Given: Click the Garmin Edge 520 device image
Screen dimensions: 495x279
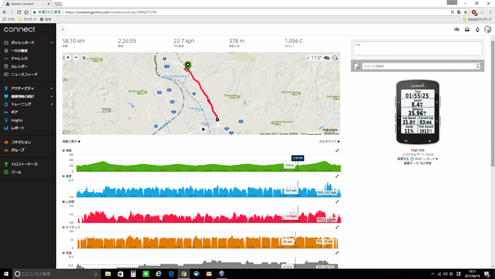Looking at the screenshot, I should [x=418, y=112].
